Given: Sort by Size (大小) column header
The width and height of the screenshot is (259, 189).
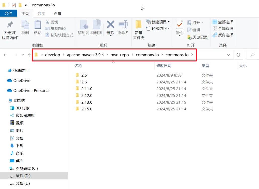Looking at the screenshot, I should click(x=243, y=66).
